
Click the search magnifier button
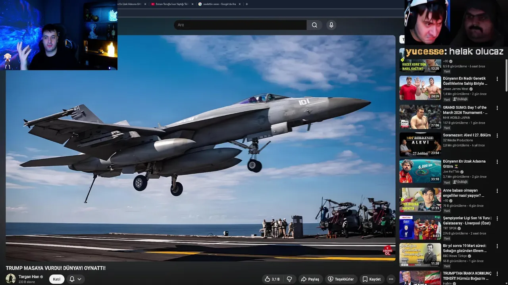click(314, 25)
